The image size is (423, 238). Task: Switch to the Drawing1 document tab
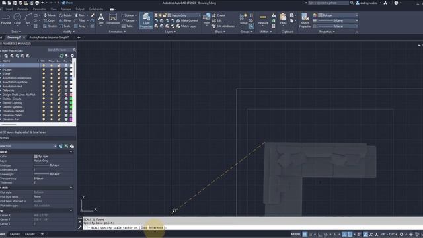point(14,38)
